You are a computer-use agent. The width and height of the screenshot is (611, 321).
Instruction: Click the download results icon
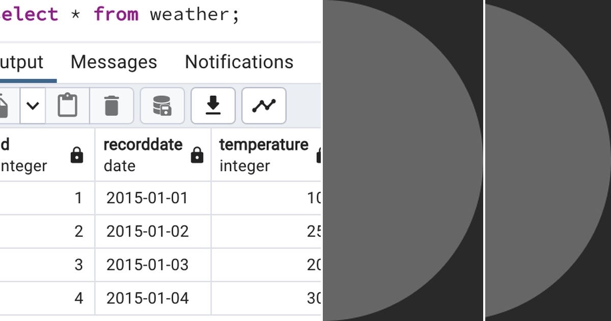click(x=213, y=106)
